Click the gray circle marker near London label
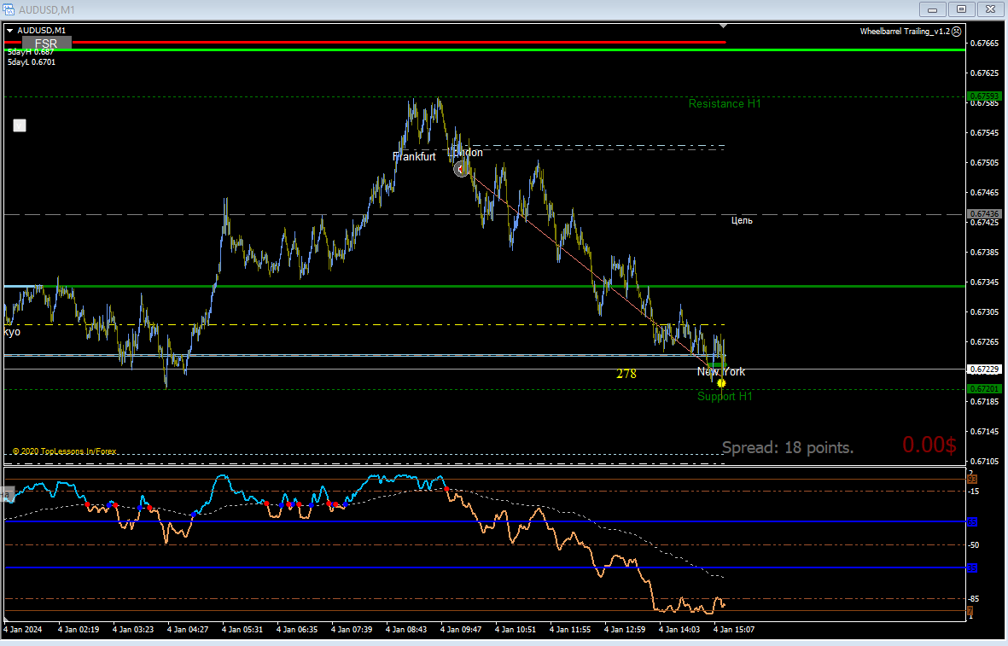Image resolution: width=1008 pixels, height=646 pixels. point(461,169)
